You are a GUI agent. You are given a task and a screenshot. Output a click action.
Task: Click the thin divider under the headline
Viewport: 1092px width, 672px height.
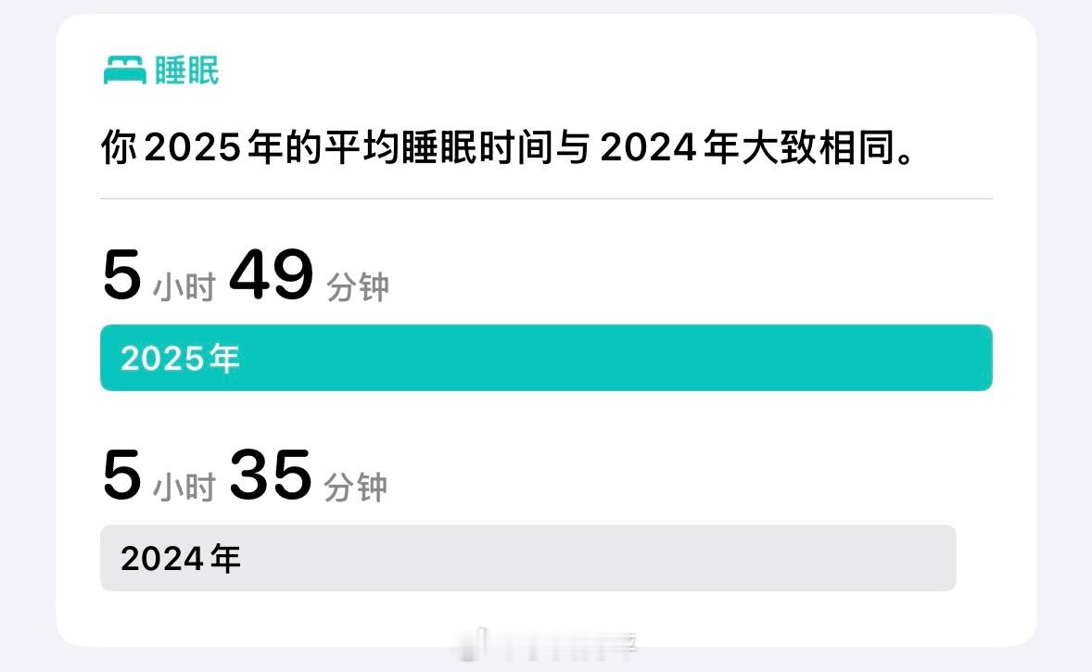(546, 198)
